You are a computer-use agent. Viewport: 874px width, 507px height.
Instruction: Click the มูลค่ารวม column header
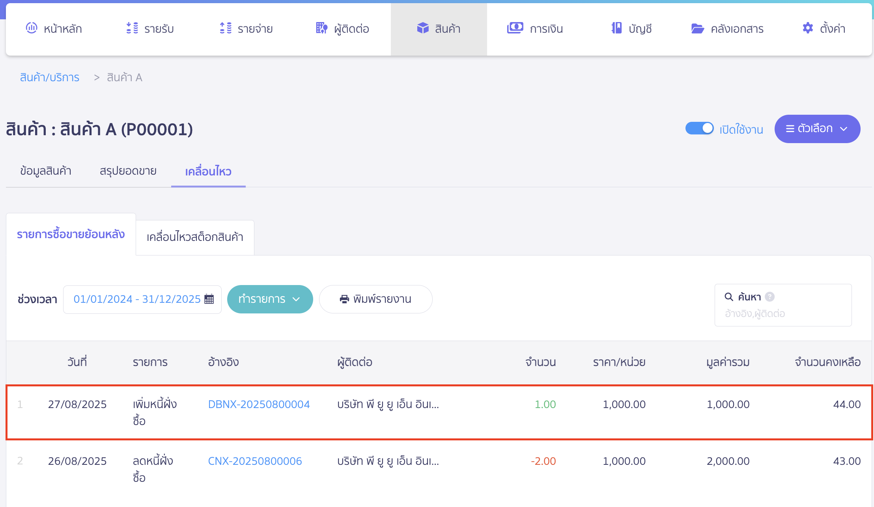click(x=728, y=362)
